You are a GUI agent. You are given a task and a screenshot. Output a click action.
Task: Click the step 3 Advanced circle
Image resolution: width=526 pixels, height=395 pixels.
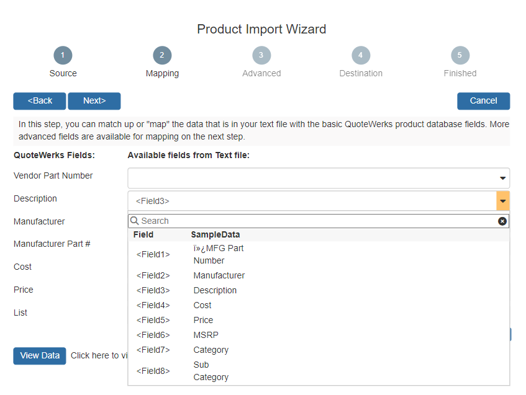261,55
